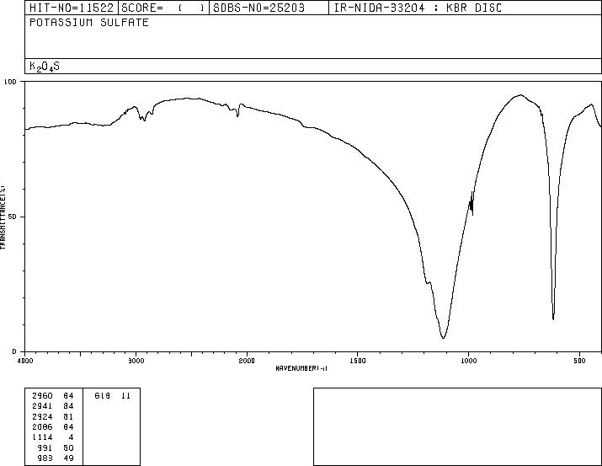
Task: Click the 50 transmittance axis label
Action: coord(13,217)
